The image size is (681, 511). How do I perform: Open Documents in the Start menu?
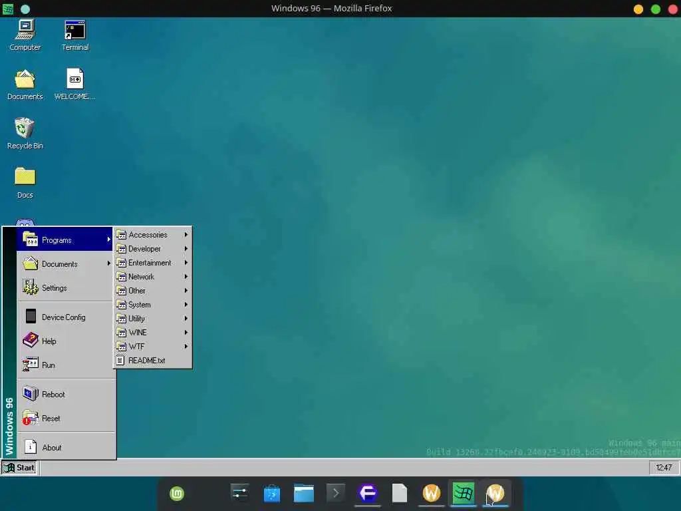(65, 263)
